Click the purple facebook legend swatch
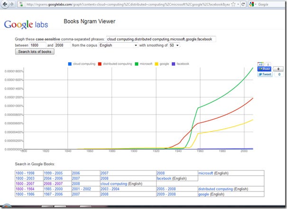 click(x=174, y=64)
